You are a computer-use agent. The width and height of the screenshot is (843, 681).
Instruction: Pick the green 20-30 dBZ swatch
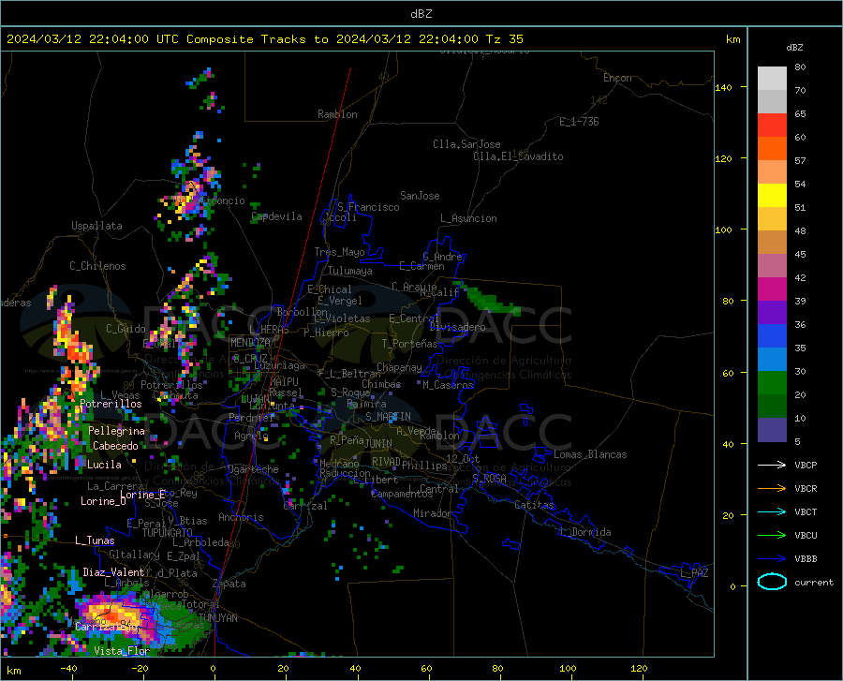point(772,383)
